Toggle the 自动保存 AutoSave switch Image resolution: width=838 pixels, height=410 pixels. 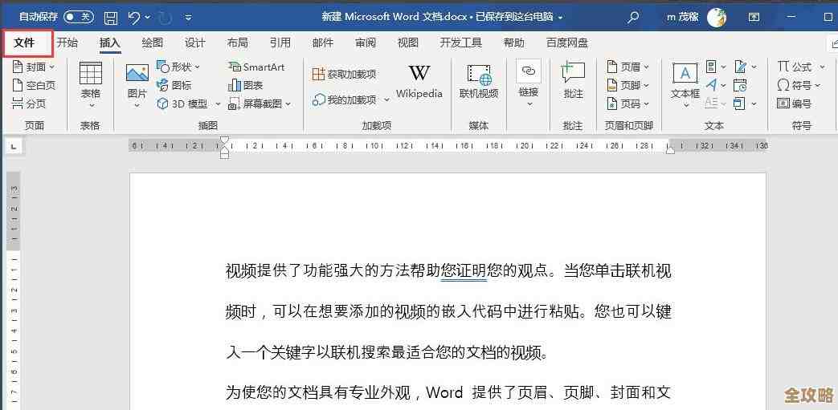click(x=79, y=17)
